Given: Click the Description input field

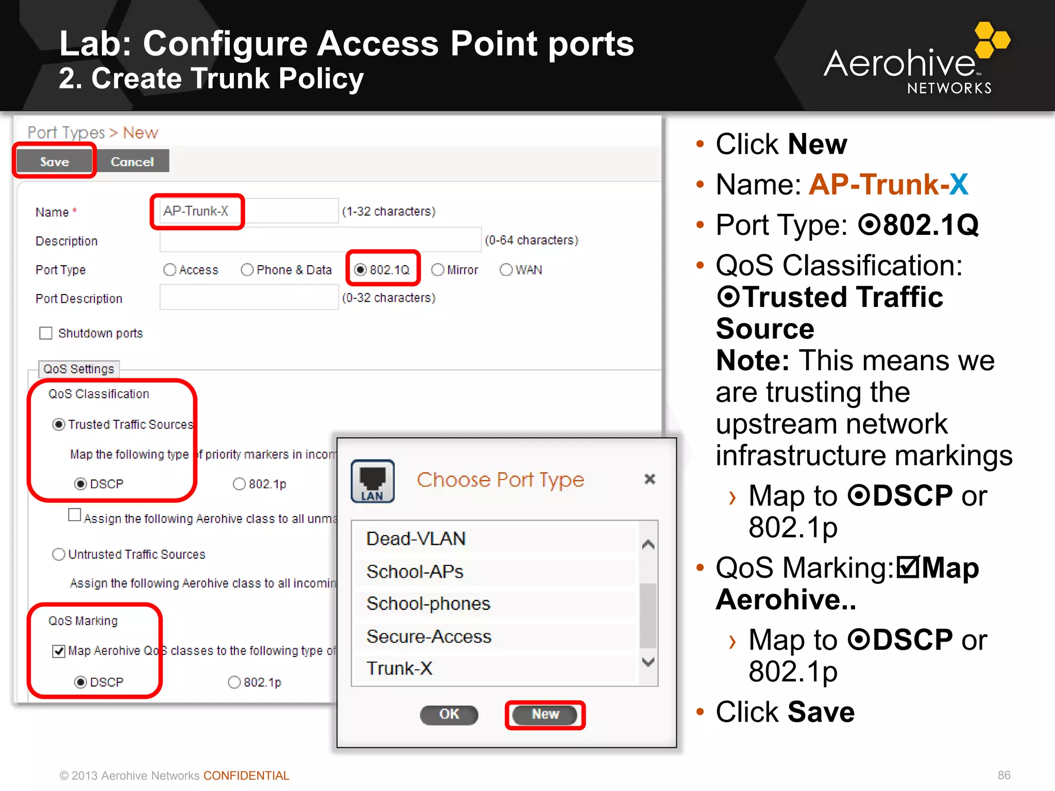Looking at the screenshot, I should point(320,239).
